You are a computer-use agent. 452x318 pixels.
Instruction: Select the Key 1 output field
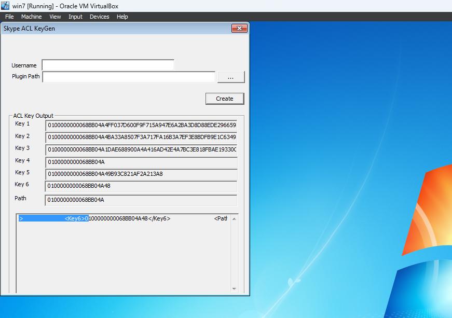pyautogui.click(x=141, y=126)
